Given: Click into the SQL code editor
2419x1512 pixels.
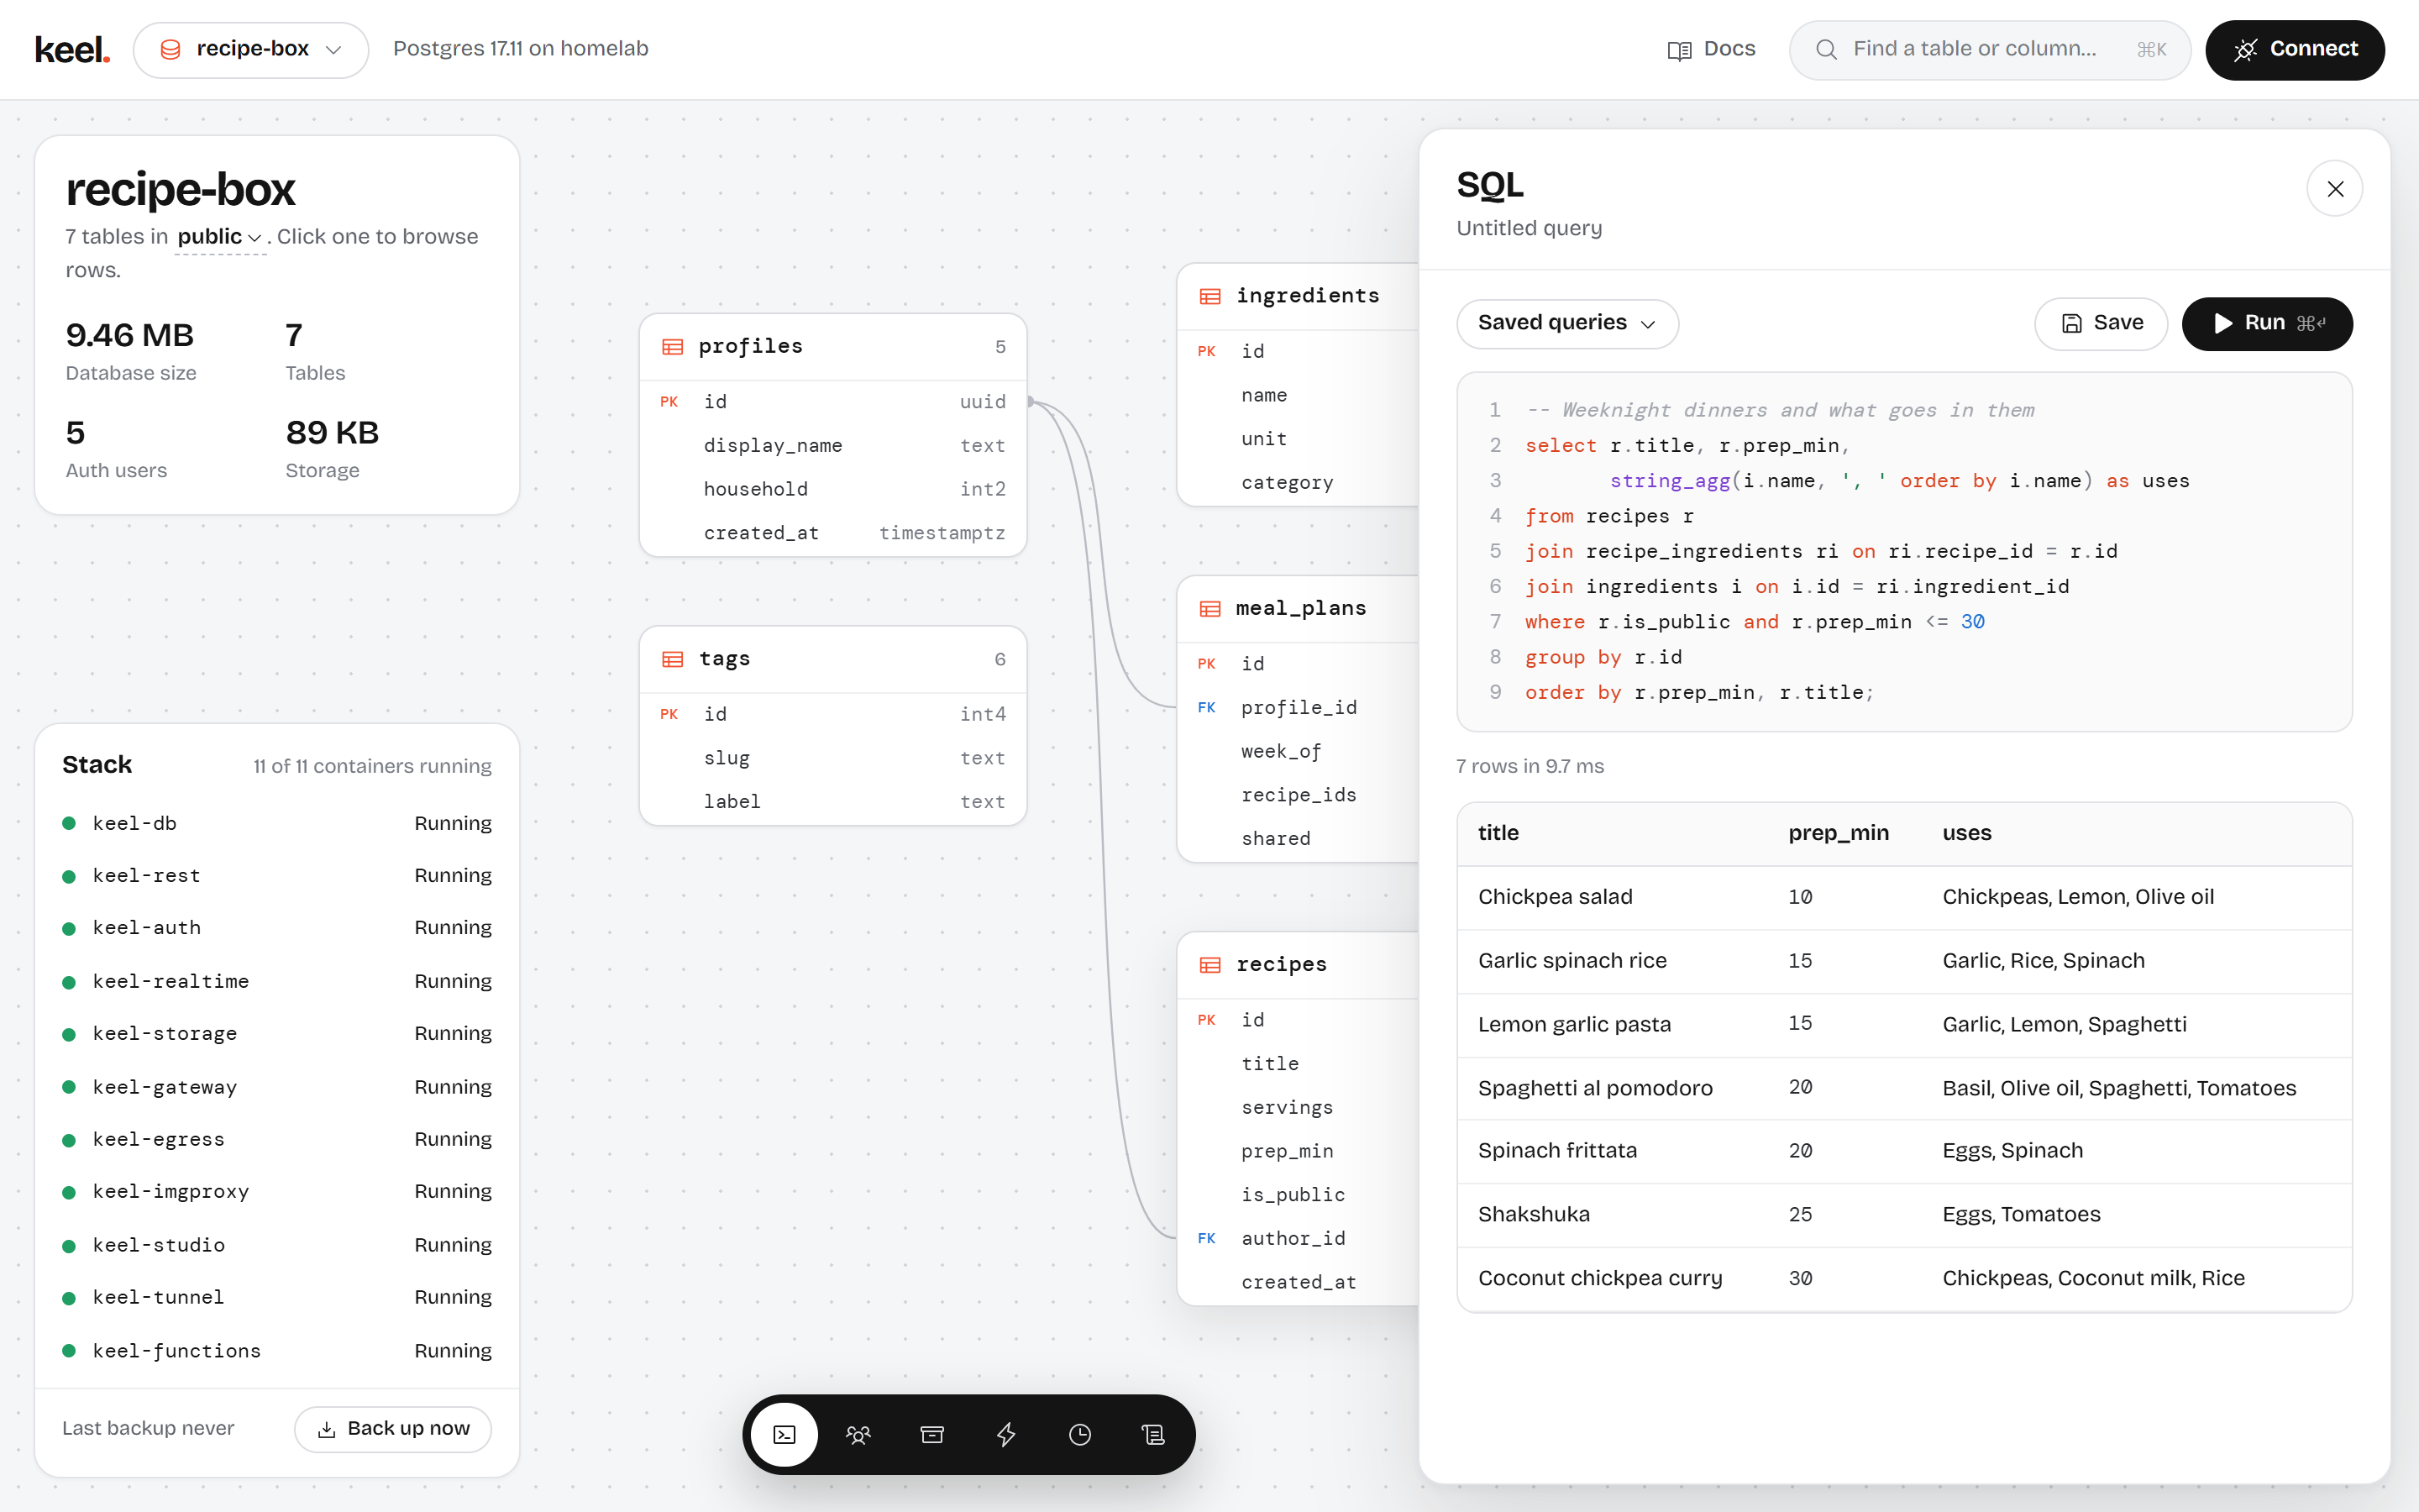Looking at the screenshot, I should pyautogui.click(x=1904, y=552).
